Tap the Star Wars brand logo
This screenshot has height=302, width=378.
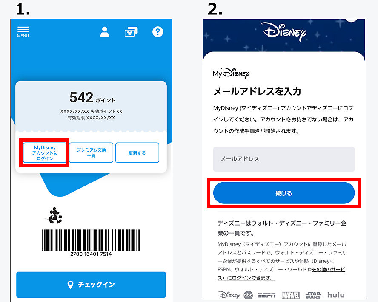[x=313, y=295]
